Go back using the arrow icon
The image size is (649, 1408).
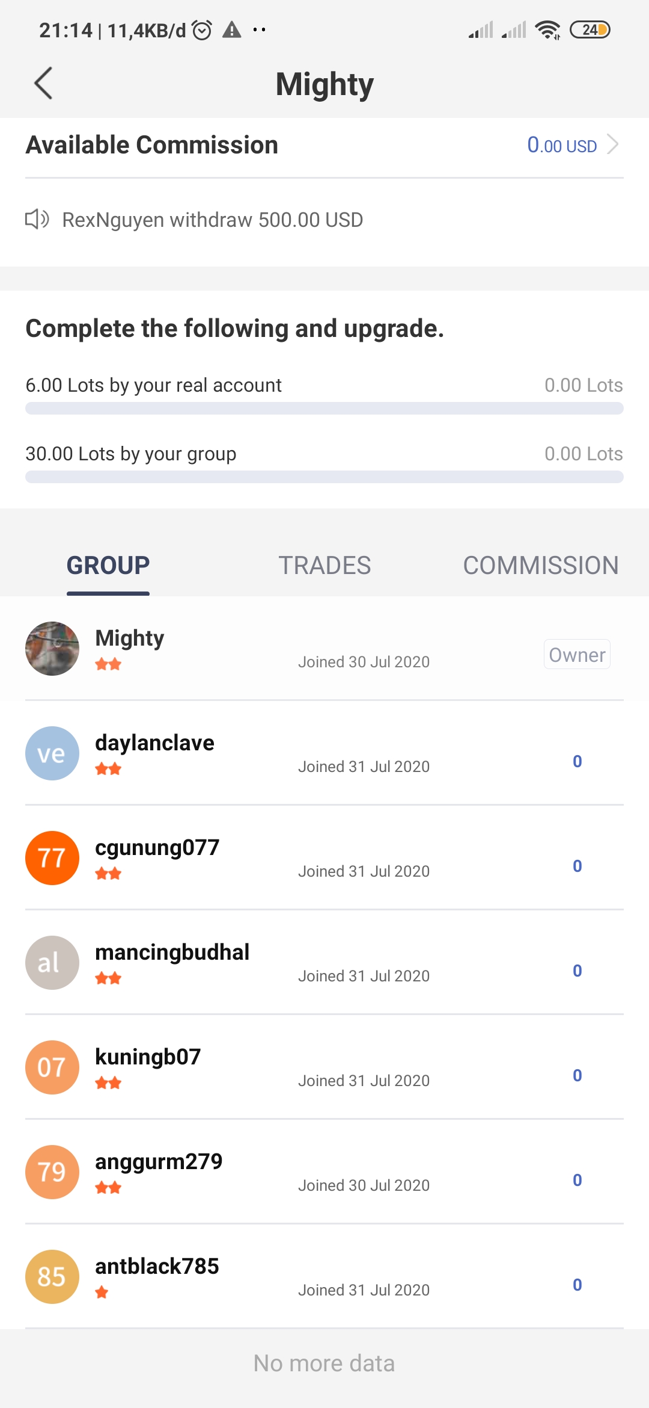[x=43, y=83]
